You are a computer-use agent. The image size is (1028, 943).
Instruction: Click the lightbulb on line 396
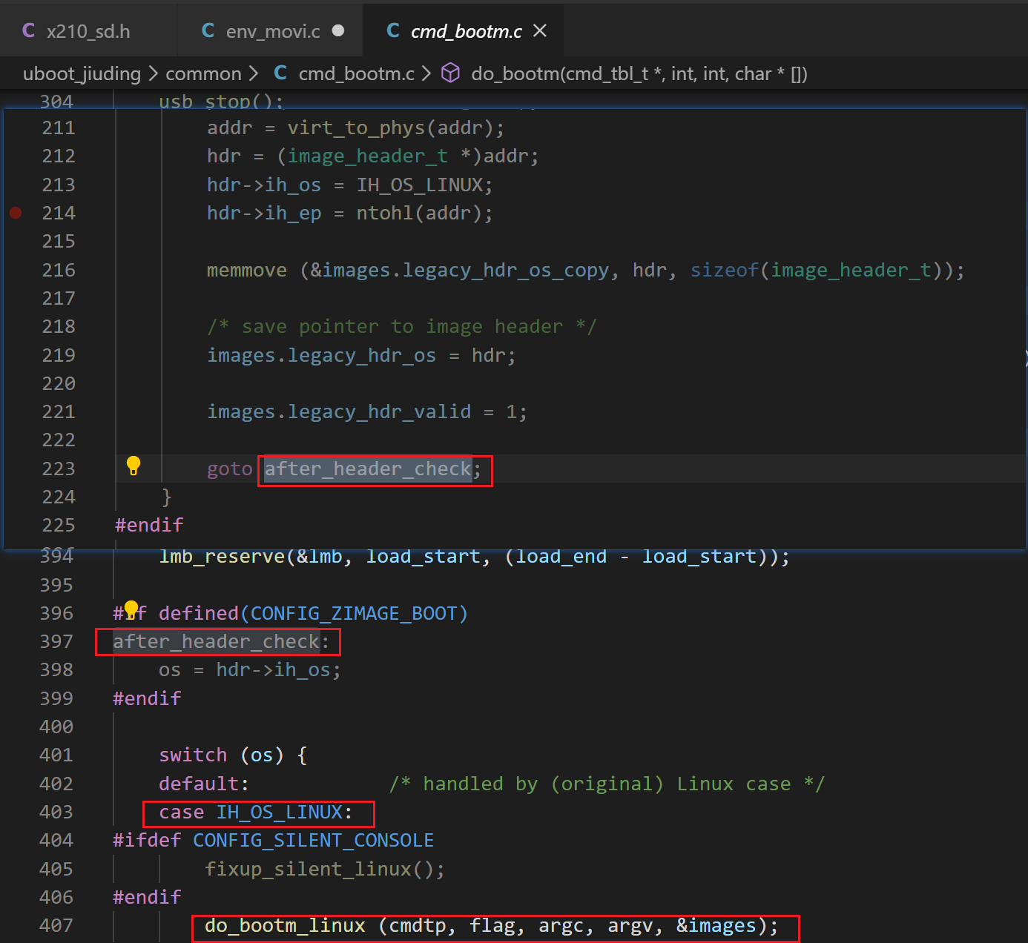tap(131, 610)
